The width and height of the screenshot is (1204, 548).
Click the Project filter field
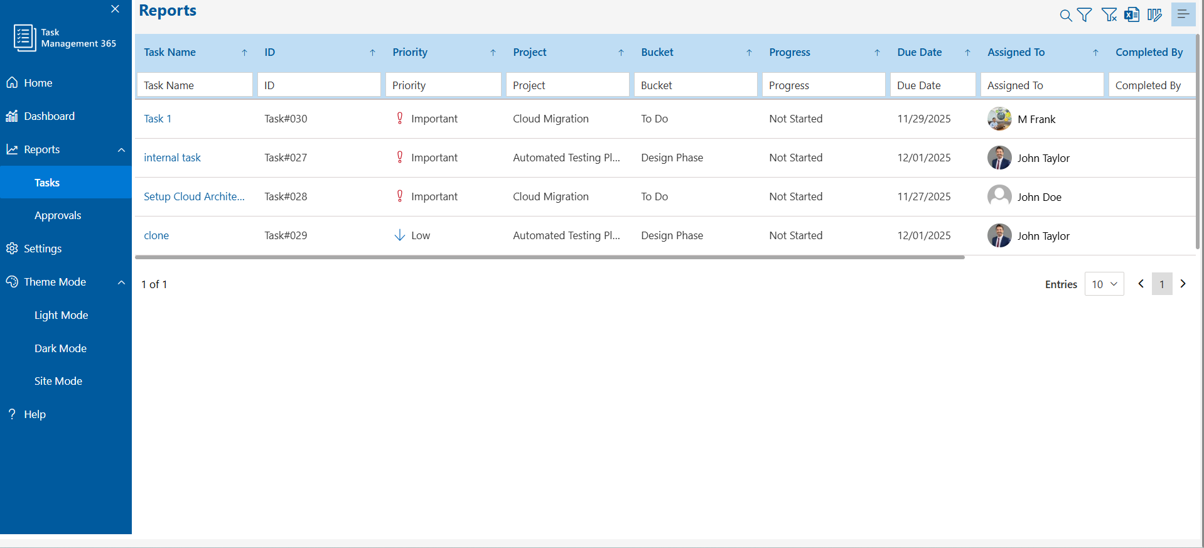[x=567, y=85]
